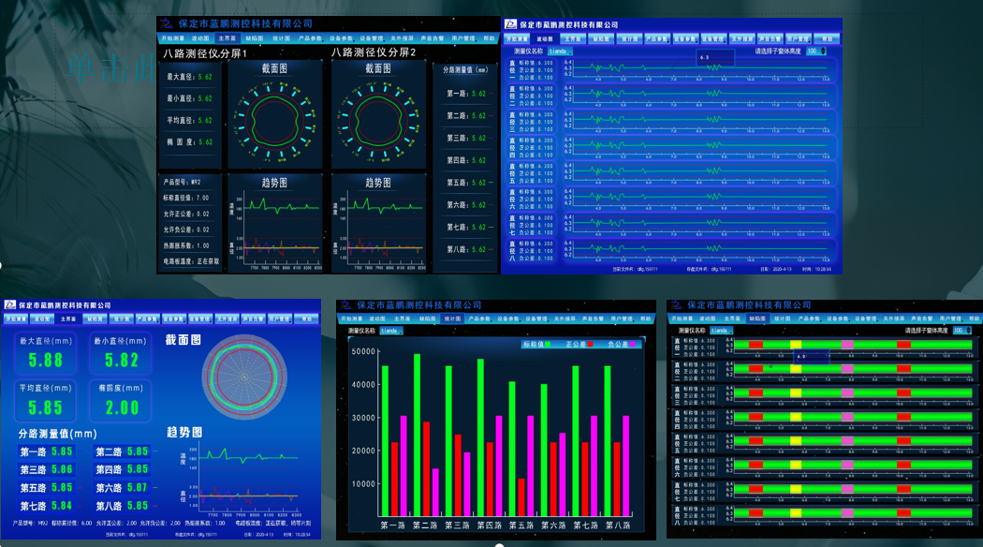The height and width of the screenshot is (547, 983).
Task: Click the 第一路 value box in bottom-left window
Action: tap(62, 452)
